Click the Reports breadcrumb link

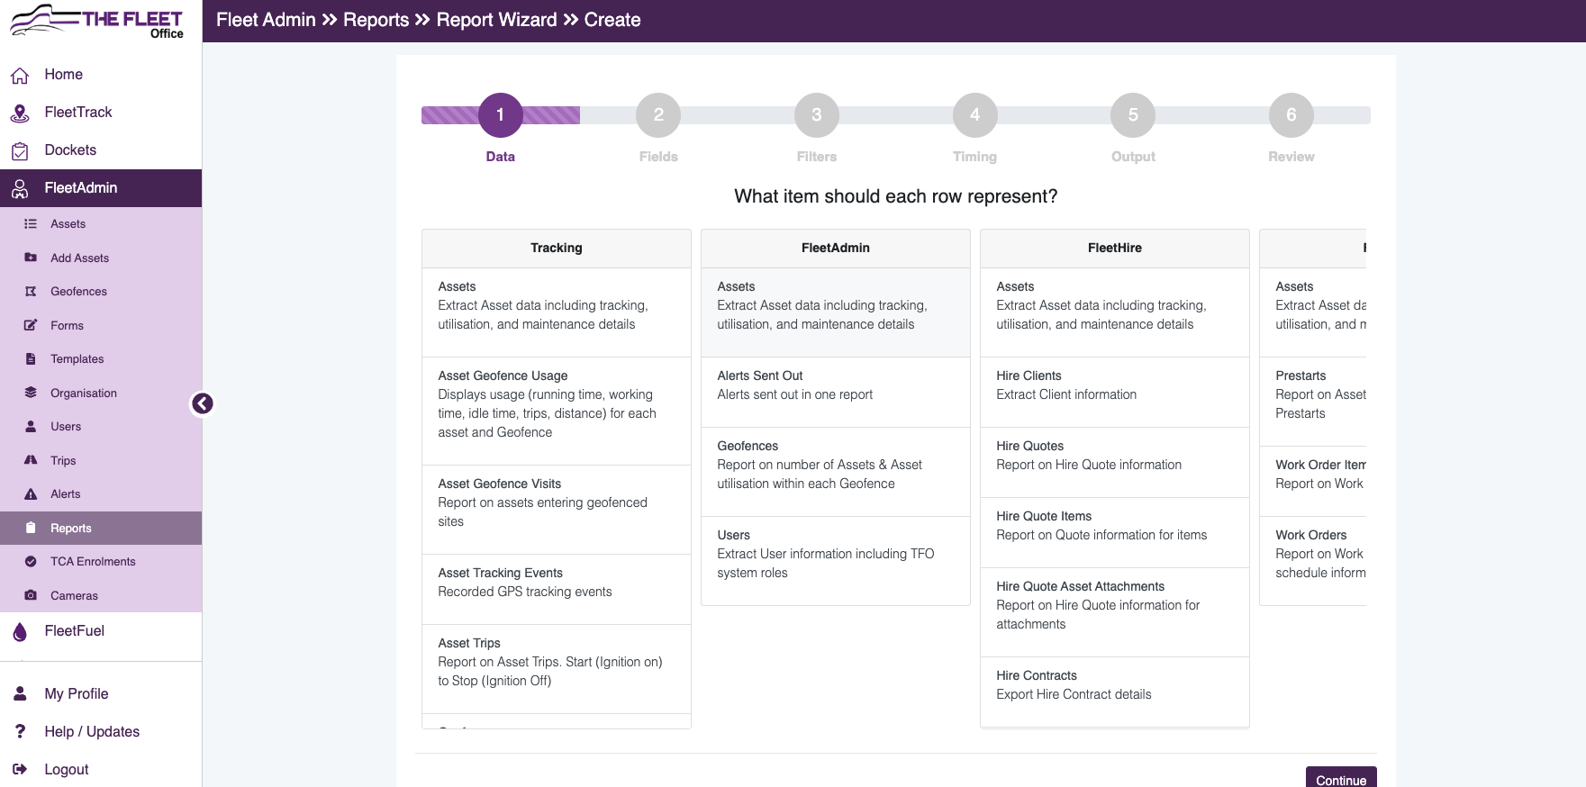[376, 20]
